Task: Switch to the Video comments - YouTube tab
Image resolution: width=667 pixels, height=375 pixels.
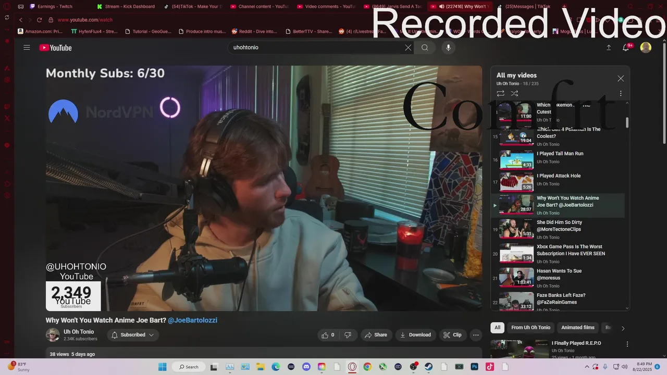Action: [x=326, y=6]
